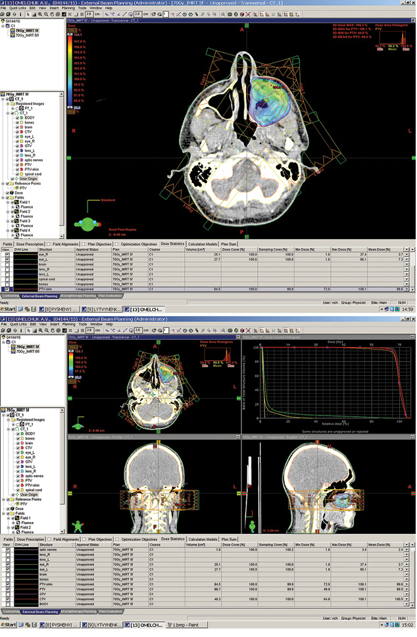Collapse C1 course node in upper patient tree
This screenshot has height=637, width=417.
(3, 26)
